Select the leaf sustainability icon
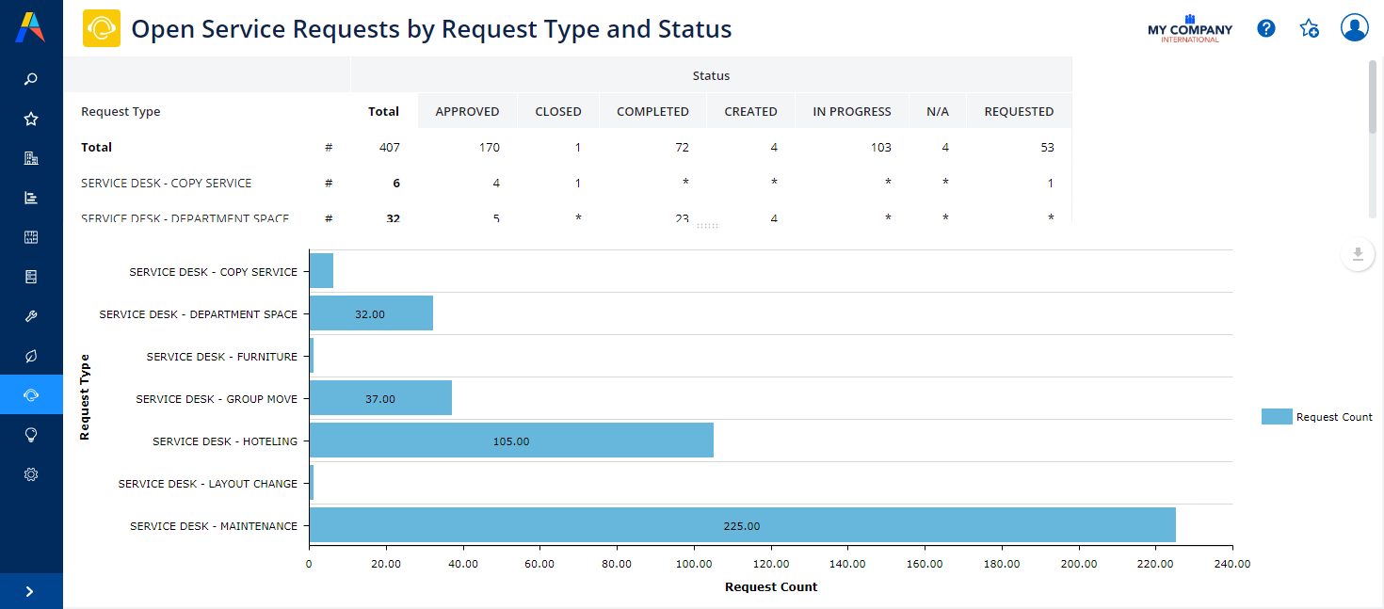Viewport: 1384px width, 609px height. 31,356
